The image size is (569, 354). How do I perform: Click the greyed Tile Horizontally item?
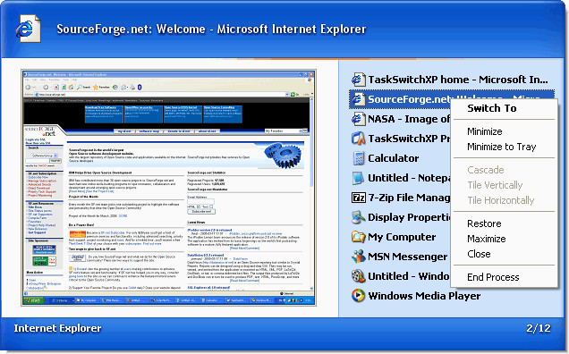point(500,200)
